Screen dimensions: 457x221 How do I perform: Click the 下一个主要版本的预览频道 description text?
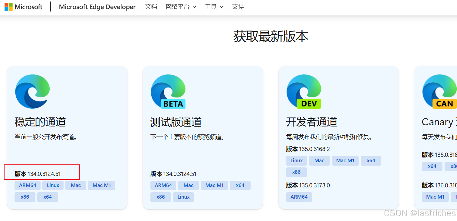pos(188,137)
